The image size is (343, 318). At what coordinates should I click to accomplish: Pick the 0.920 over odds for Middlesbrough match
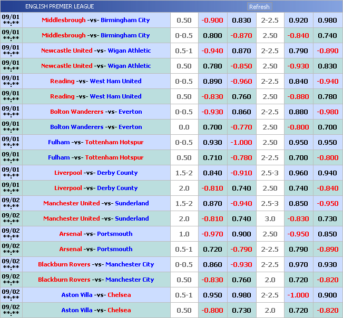(298, 21)
